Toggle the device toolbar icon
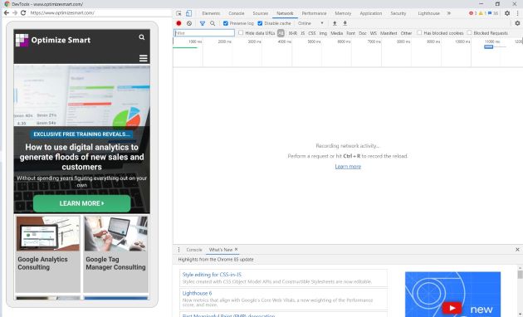The height and width of the screenshot is (317, 523). click(188, 13)
